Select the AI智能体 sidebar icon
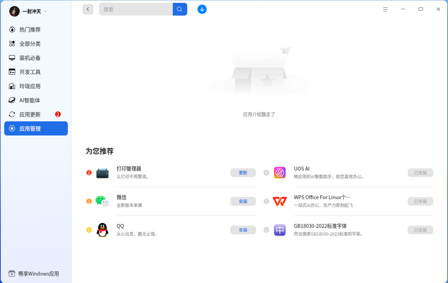The width and height of the screenshot is (448, 283). pos(12,100)
